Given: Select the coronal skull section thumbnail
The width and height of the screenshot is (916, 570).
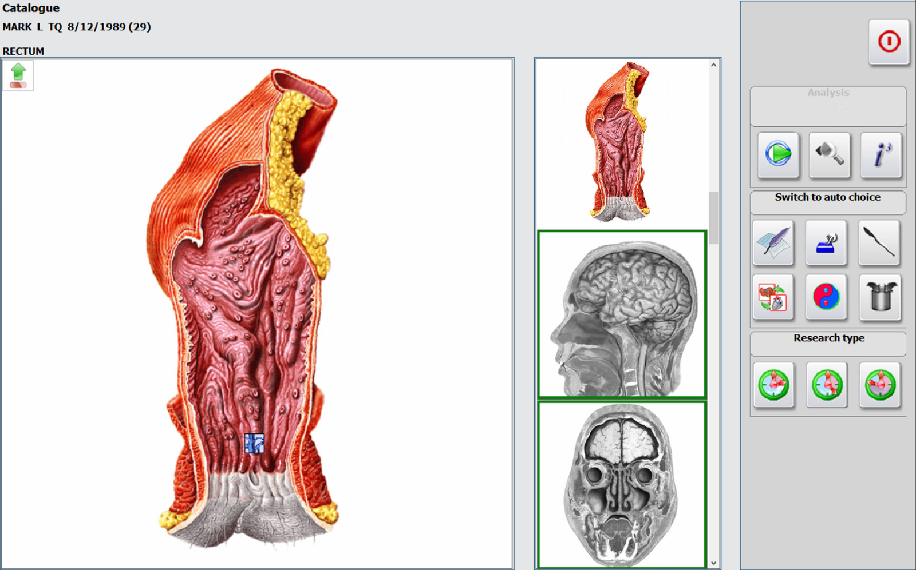Looking at the screenshot, I should (x=622, y=485).
